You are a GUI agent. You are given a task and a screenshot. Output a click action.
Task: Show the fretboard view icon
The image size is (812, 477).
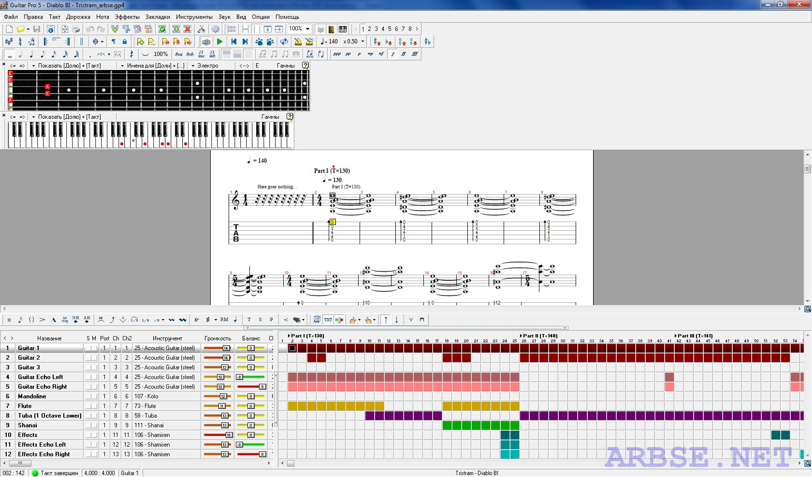point(331,29)
